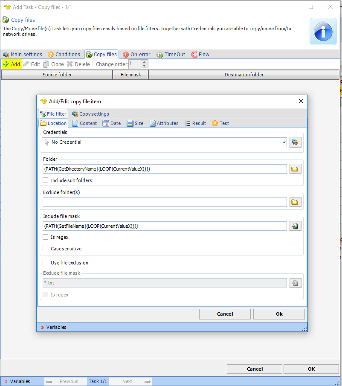Image resolution: width=342 pixels, height=386 pixels.
Task: Check the Case sensitive option
Action: (46, 249)
